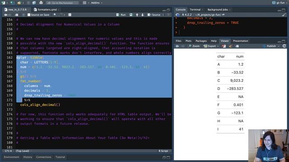Click the workspace panes grid icon
Viewport: 289px width, 162px height.
(84, 3)
